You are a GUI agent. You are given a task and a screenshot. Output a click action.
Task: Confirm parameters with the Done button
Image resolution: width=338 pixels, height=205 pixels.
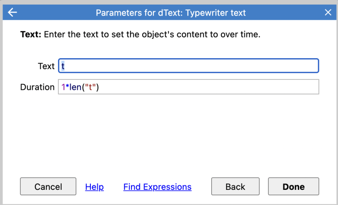tap(293, 186)
